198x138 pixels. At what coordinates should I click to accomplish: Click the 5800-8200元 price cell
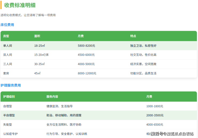[x=86, y=46]
